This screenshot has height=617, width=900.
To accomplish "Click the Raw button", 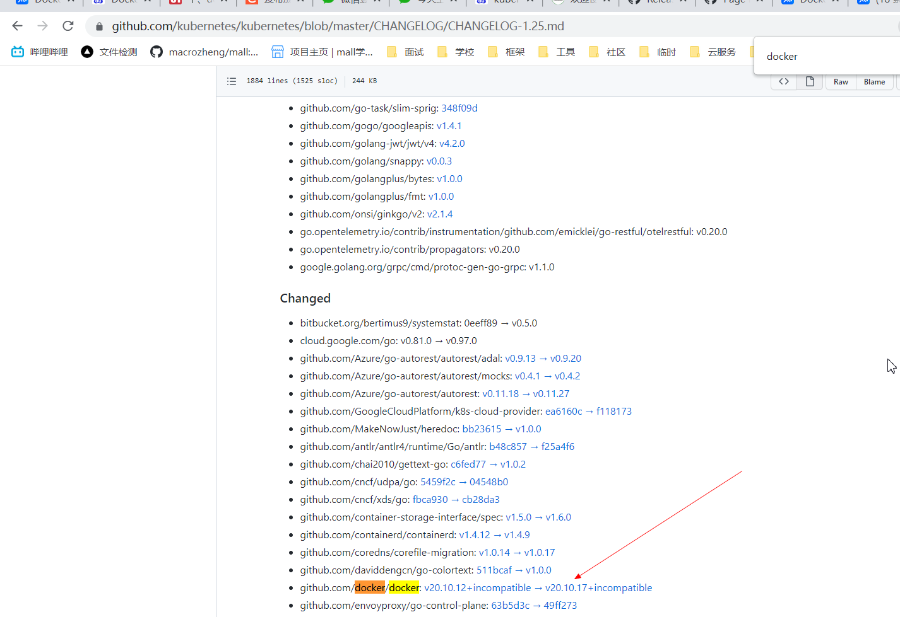I will (x=840, y=81).
